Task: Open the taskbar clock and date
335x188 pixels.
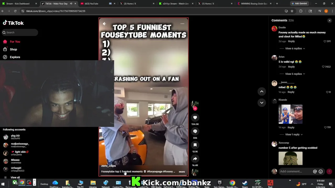Action: [321, 184]
